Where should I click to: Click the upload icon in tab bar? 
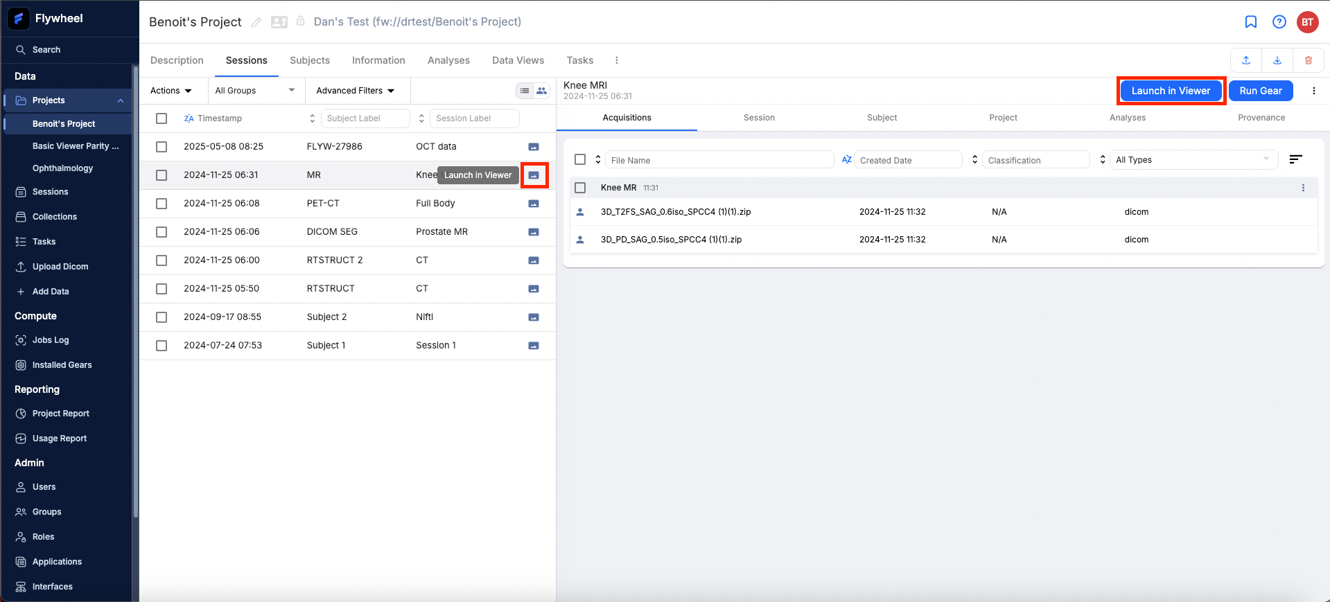pos(1246,60)
